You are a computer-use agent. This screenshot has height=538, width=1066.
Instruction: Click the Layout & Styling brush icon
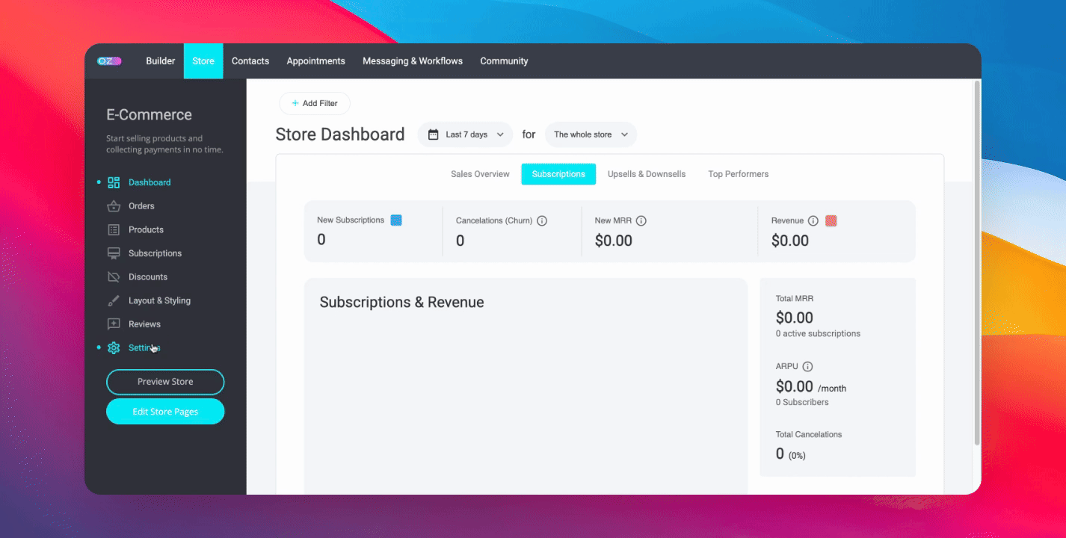tap(114, 300)
